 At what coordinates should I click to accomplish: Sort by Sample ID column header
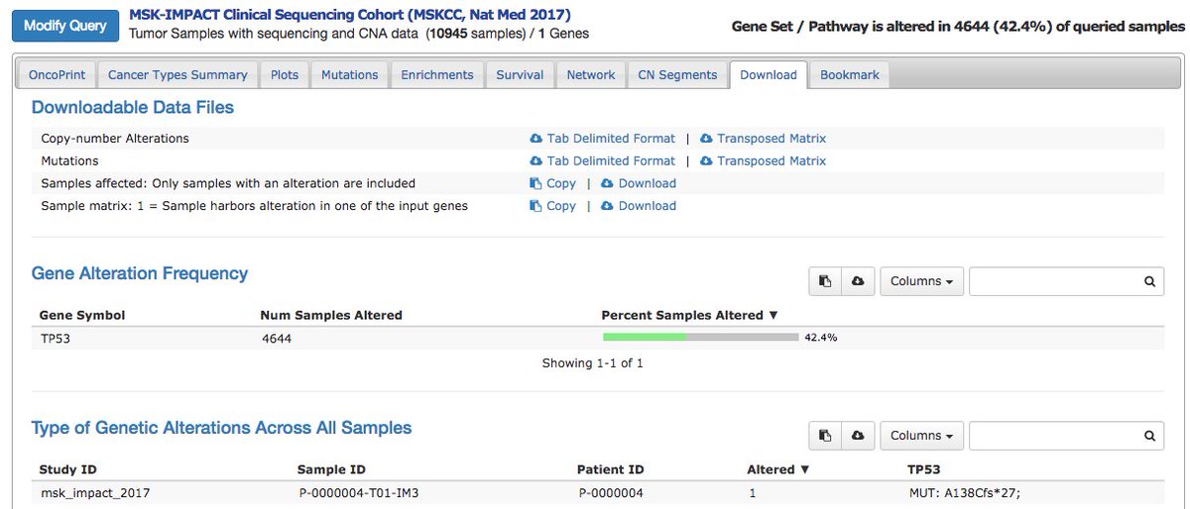point(333,469)
